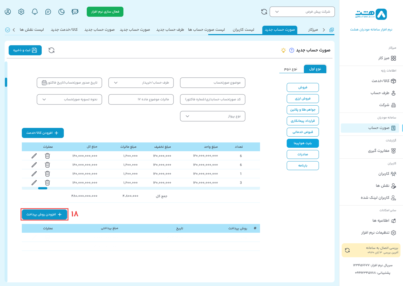403x286 pixels.
Task: Click the ثبت و ذخیره save button
Action: pyautogui.click(x=25, y=50)
